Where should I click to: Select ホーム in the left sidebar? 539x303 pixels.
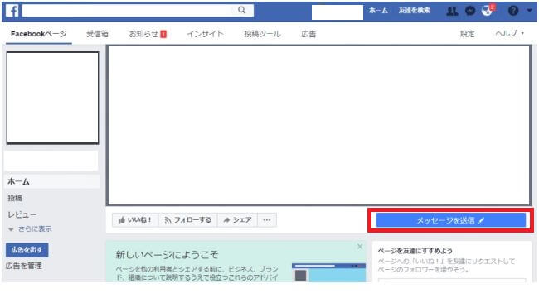click(x=51, y=181)
